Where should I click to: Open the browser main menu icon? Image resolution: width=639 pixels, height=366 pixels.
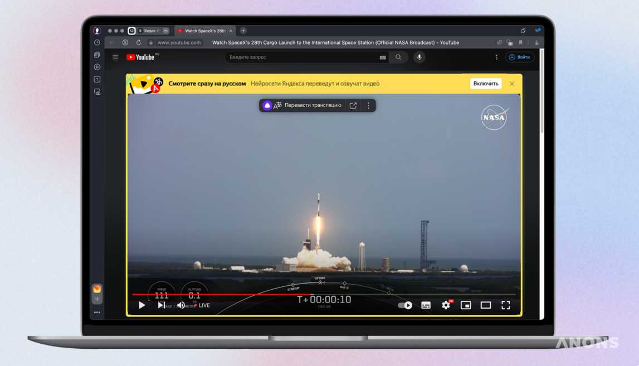click(537, 31)
